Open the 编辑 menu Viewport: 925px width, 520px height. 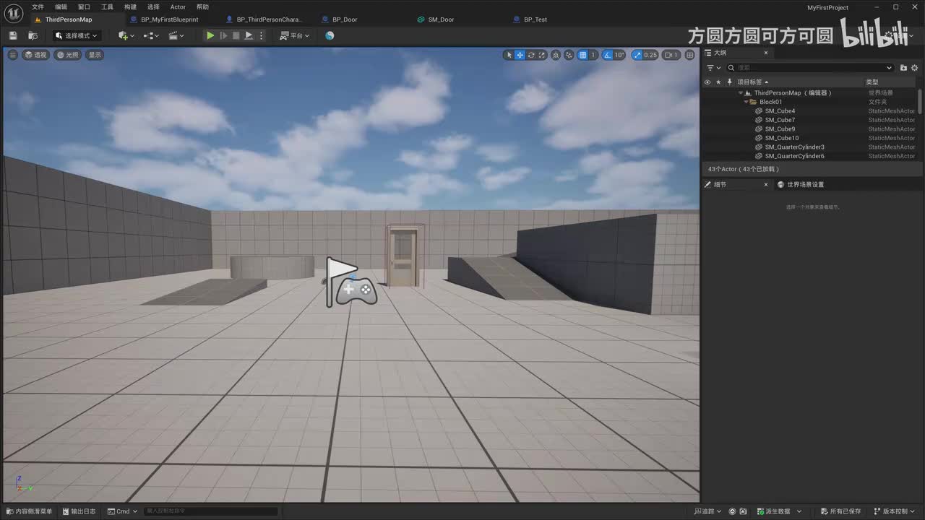coord(61,7)
